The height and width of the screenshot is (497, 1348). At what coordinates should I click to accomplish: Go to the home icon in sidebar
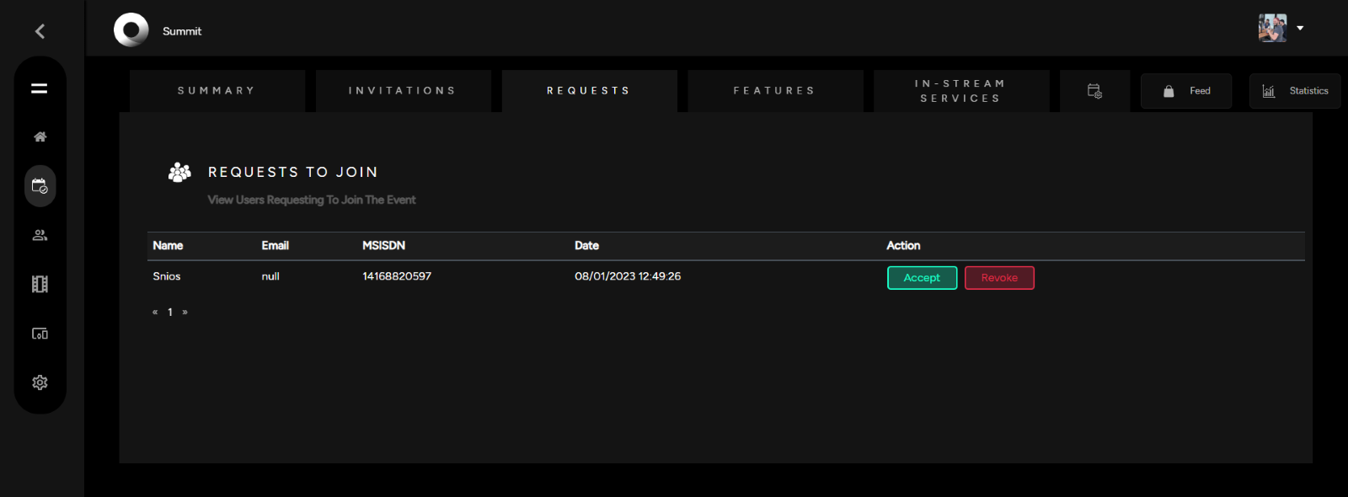pos(40,136)
